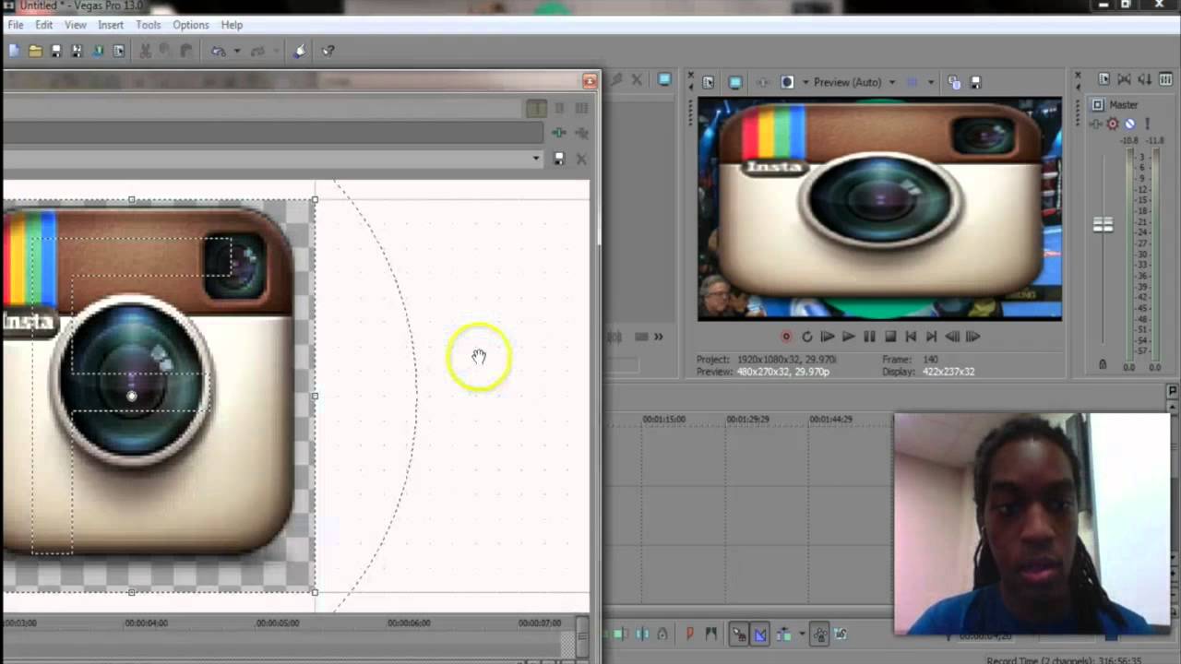
Task: Click the green plug-in chain icon
Action: (x=559, y=133)
